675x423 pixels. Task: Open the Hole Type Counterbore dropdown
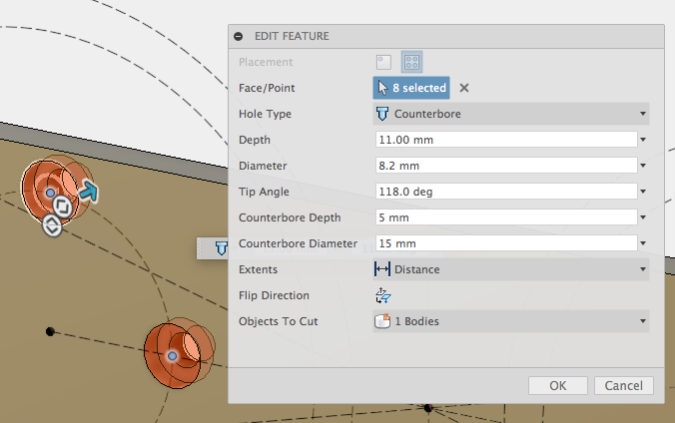[511, 114]
